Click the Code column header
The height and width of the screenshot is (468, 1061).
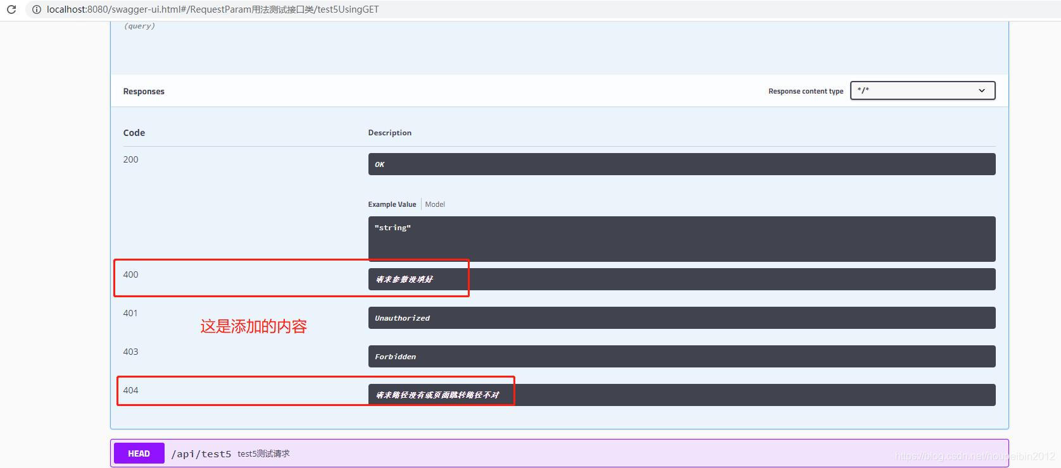[134, 133]
